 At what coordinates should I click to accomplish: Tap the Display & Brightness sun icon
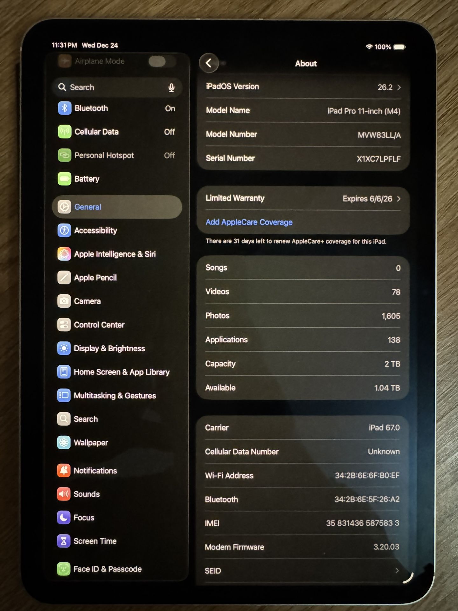tap(64, 348)
